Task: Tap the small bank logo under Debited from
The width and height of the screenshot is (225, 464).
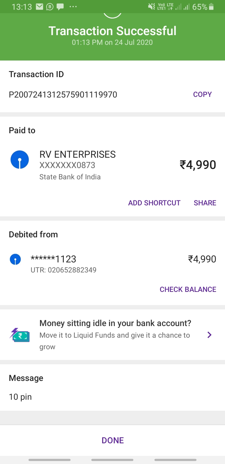Action: point(15,259)
